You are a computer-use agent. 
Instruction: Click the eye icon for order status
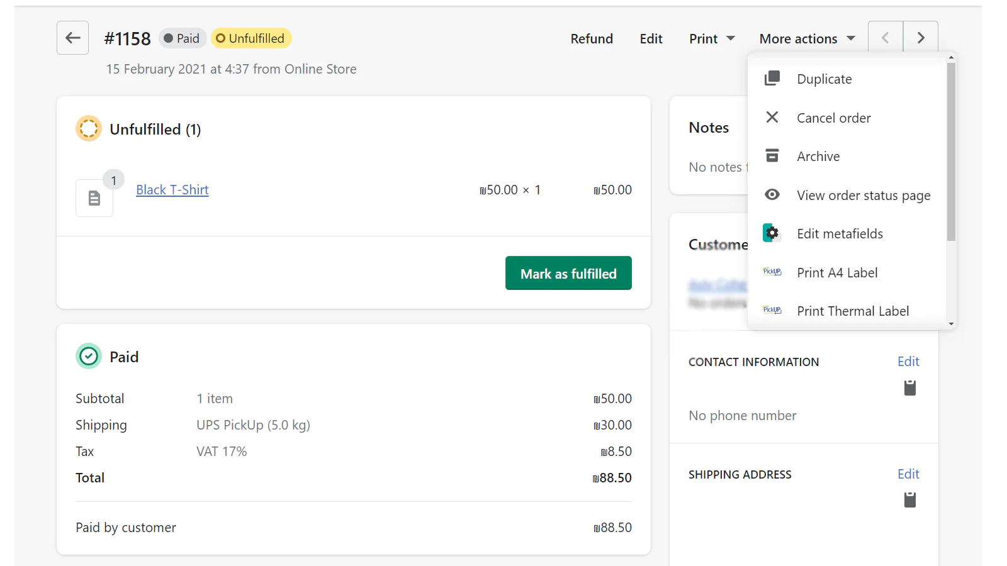[x=772, y=195]
